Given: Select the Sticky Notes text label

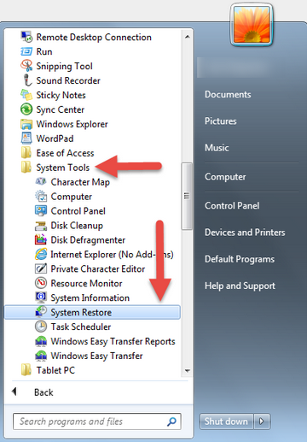Looking at the screenshot, I should [x=61, y=95].
